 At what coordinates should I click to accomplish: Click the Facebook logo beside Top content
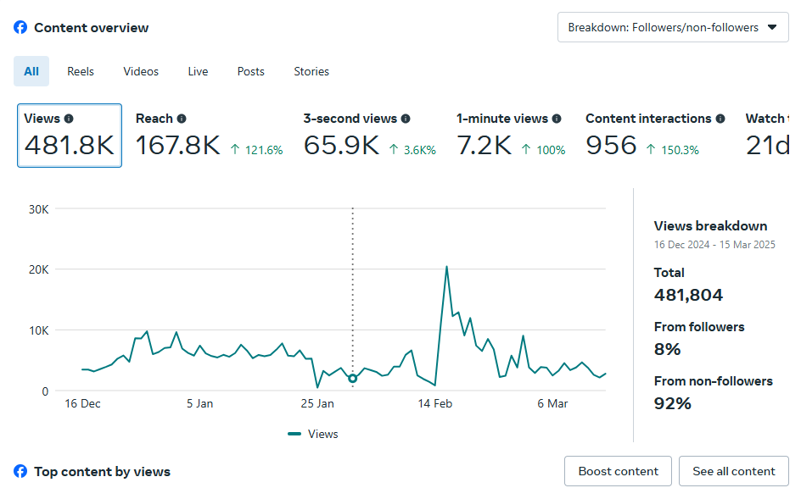click(20, 472)
